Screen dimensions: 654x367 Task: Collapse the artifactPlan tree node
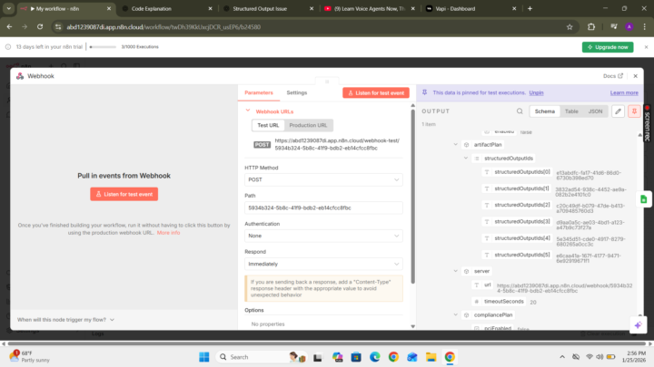coord(455,144)
